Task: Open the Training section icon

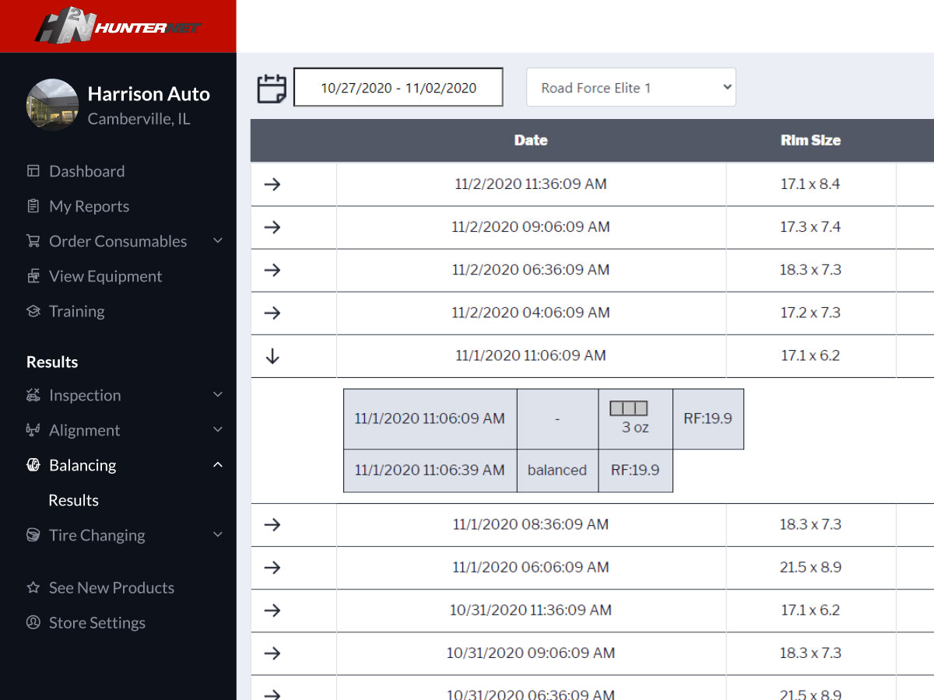Action: tap(33, 311)
